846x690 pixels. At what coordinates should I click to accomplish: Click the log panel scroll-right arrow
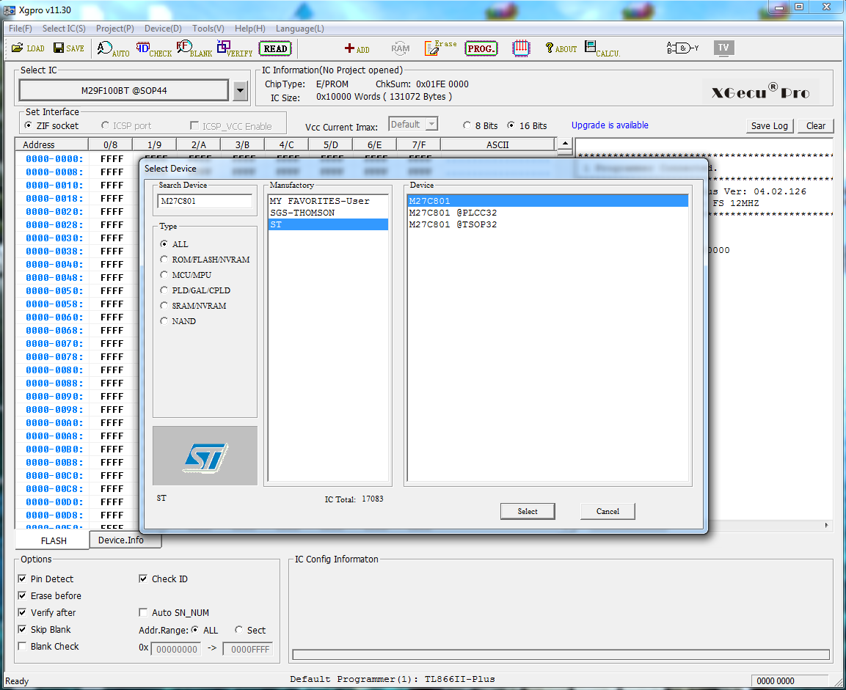pos(827,525)
